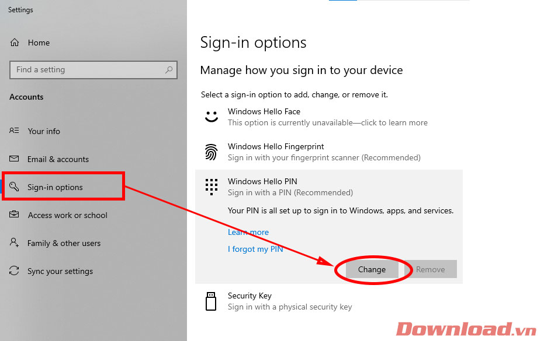Click the search magnifier icon
The height and width of the screenshot is (341, 544).
coord(169,70)
